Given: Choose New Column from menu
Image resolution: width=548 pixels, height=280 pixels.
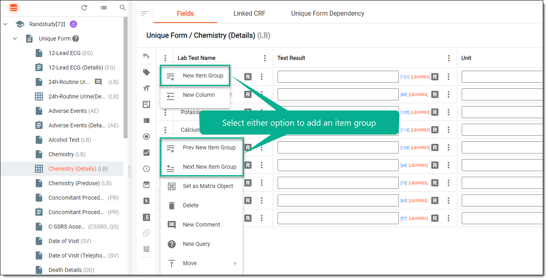Looking at the screenshot, I should click(x=195, y=95).
